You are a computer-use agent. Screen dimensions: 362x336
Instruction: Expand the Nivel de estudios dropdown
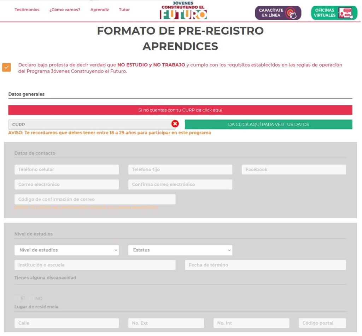coord(67,250)
